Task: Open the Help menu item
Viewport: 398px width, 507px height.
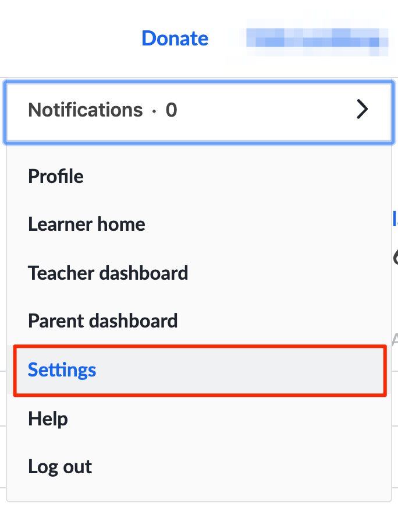Action: [x=48, y=418]
